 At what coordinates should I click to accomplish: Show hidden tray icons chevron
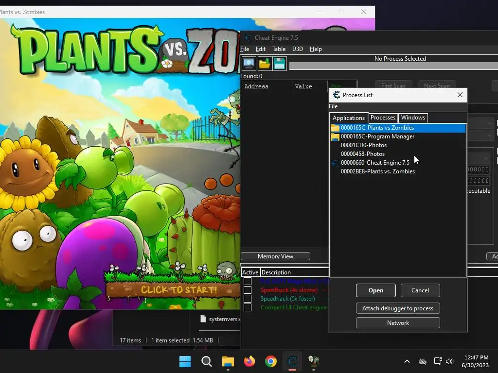click(x=407, y=361)
